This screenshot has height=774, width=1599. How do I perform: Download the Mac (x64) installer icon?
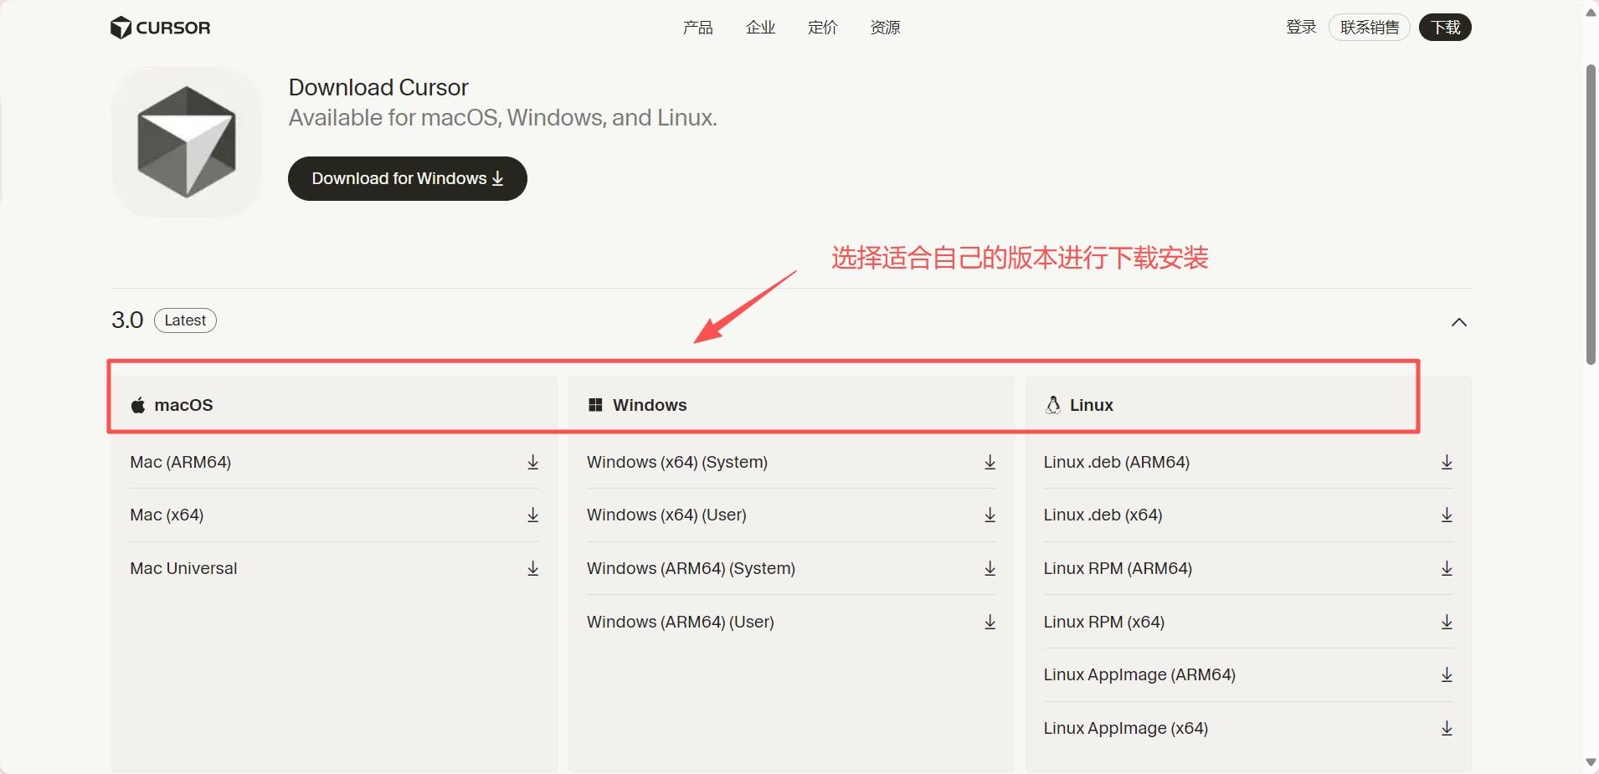533,515
